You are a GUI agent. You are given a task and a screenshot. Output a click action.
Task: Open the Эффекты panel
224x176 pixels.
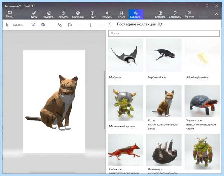click(x=107, y=15)
